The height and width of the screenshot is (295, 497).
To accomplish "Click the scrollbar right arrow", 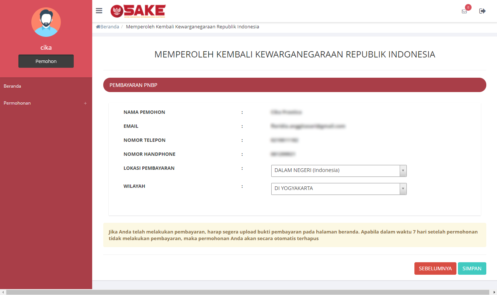I will pos(494,292).
